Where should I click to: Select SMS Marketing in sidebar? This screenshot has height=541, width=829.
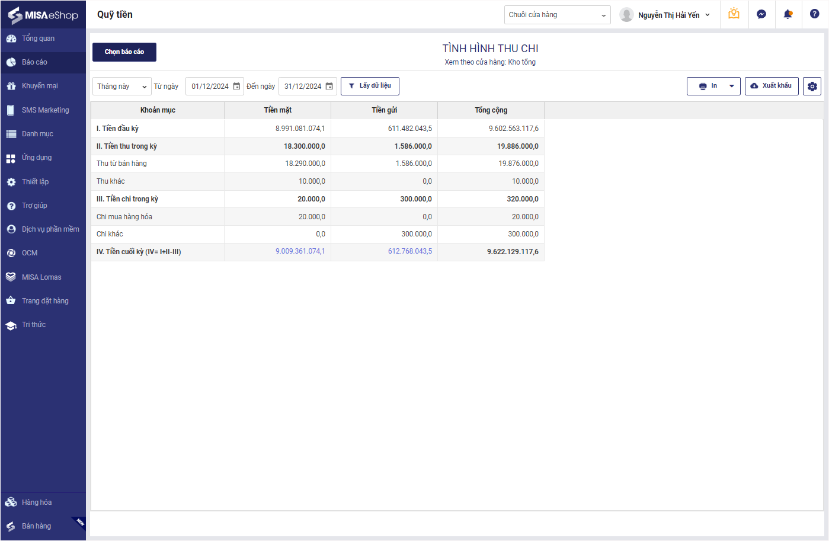(45, 110)
